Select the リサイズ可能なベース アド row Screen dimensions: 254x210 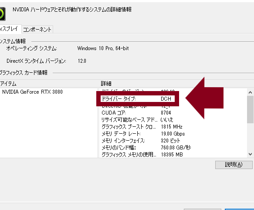(x=137, y=120)
